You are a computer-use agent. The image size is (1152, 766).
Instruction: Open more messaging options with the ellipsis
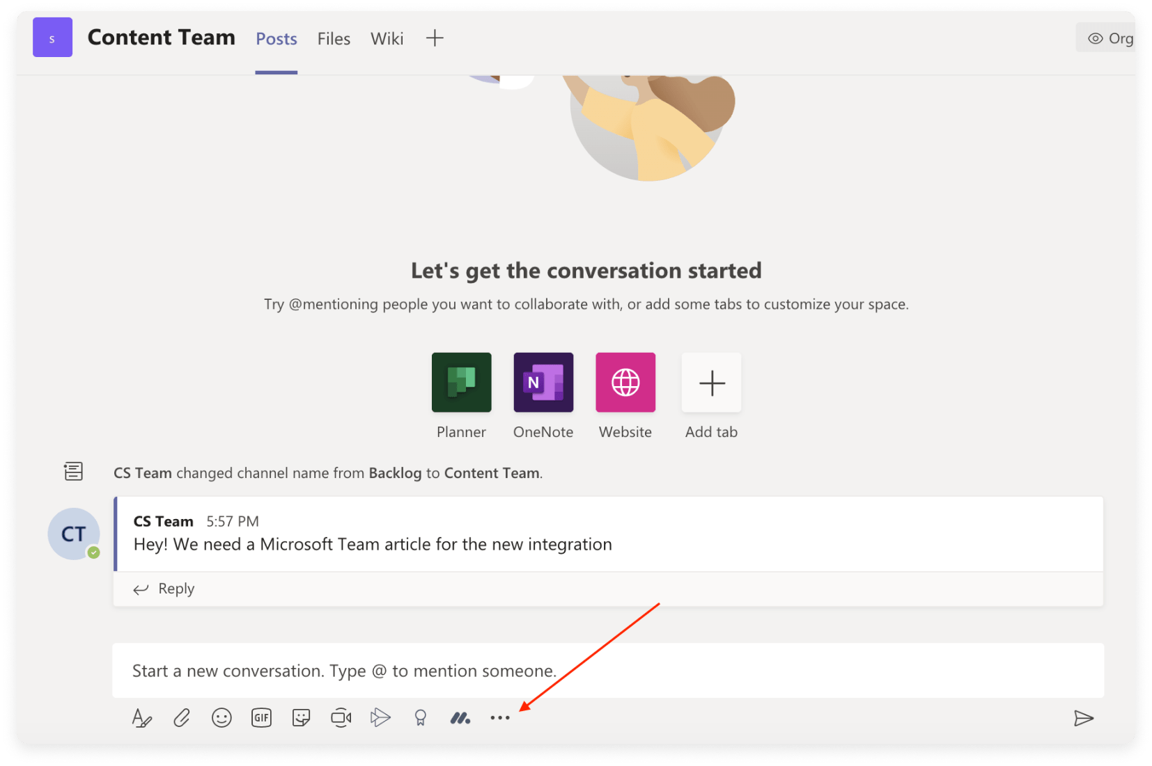click(x=500, y=717)
